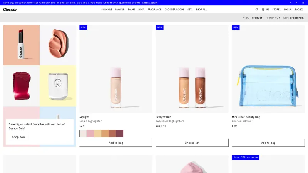308x173 pixels.
Task: Click the Save 20% or more badge
Action: point(245,158)
